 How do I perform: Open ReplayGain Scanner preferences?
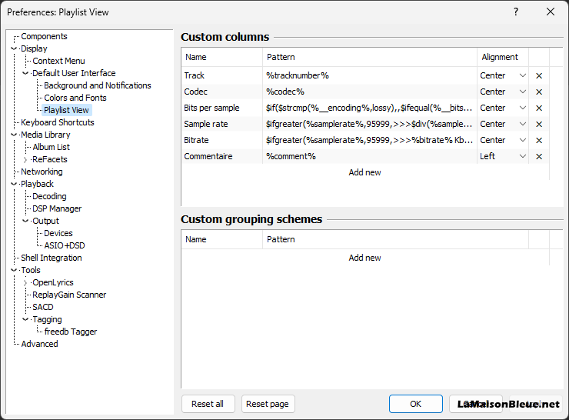click(69, 295)
